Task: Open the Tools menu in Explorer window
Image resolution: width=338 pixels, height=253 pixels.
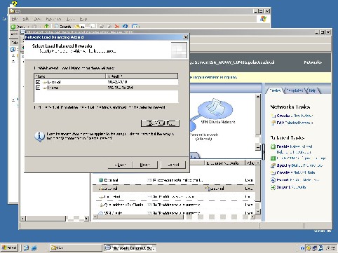Action: (70, 19)
